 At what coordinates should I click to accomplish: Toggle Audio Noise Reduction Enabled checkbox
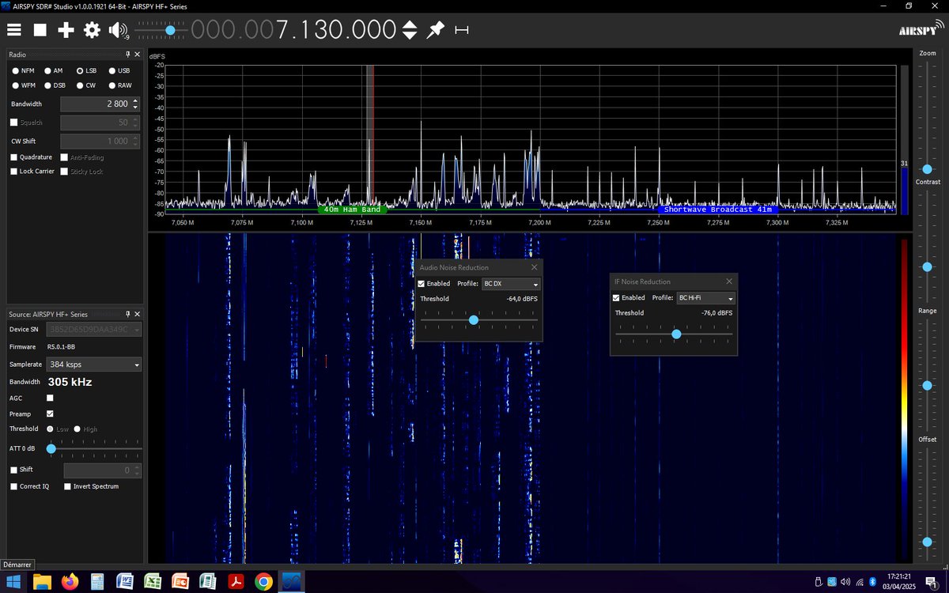coord(422,284)
